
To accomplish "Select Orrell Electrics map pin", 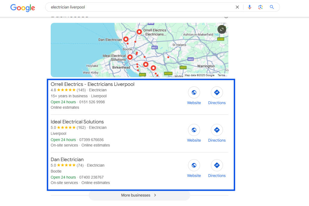I will pyautogui.click(x=139, y=32).
